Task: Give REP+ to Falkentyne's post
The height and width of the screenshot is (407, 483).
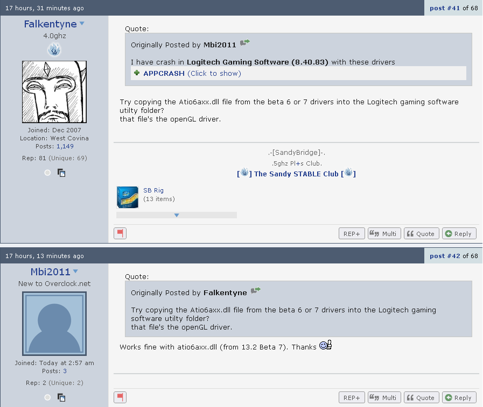Action: point(352,233)
